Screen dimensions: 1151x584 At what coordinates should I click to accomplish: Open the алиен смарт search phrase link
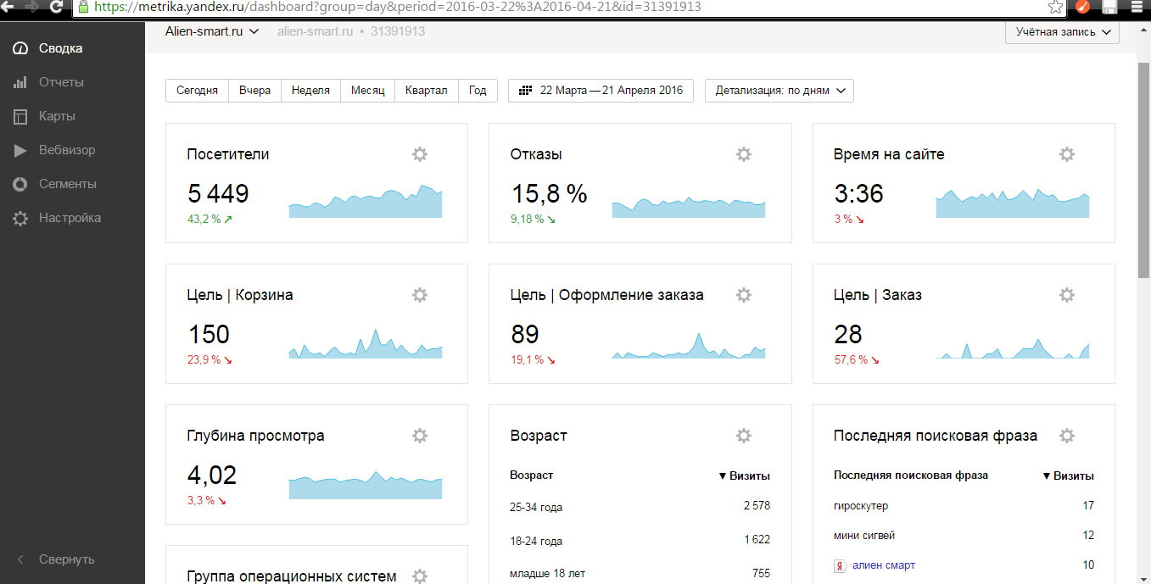pyautogui.click(x=884, y=565)
